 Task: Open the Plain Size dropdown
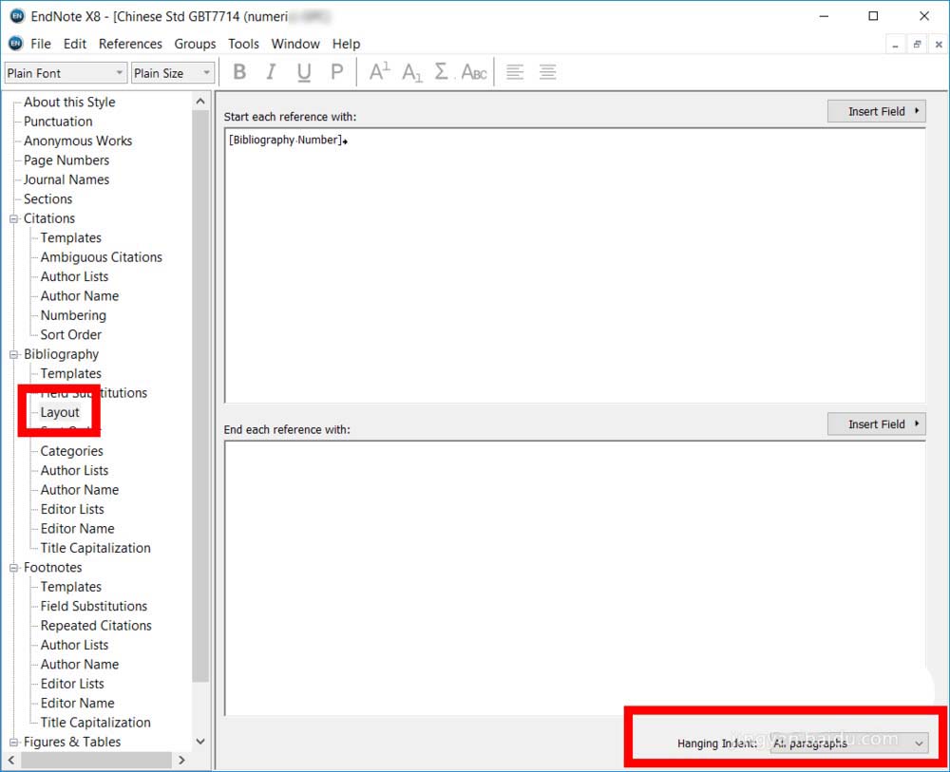click(173, 73)
